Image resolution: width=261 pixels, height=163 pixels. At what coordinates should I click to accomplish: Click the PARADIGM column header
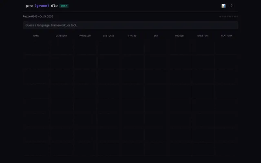click(x=85, y=35)
